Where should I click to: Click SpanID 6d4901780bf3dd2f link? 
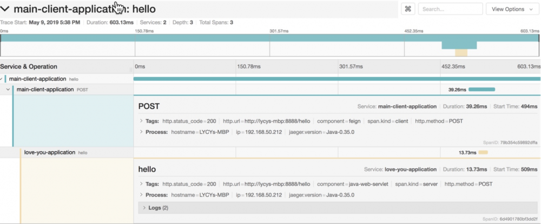point(510,219)
